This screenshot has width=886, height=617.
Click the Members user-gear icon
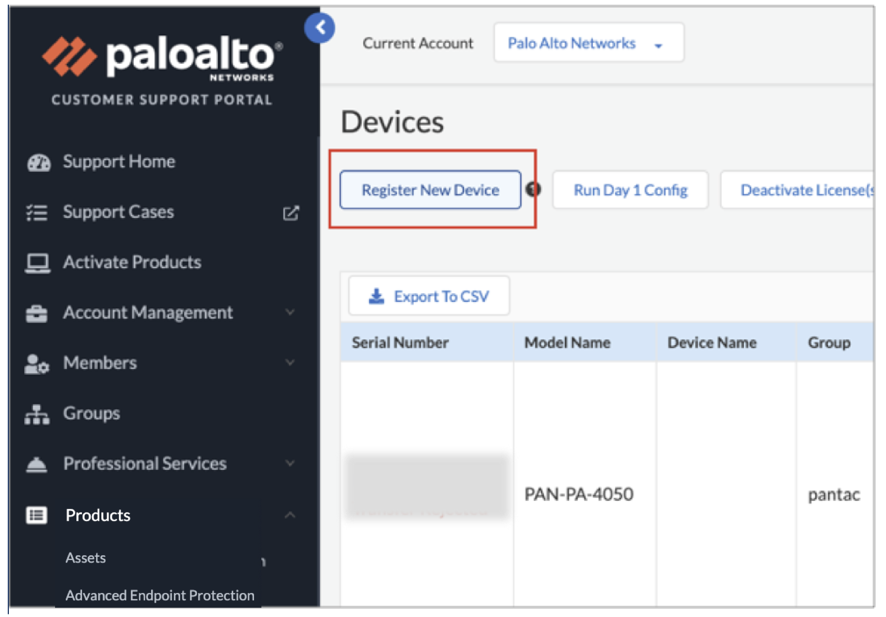pos(36,364)
